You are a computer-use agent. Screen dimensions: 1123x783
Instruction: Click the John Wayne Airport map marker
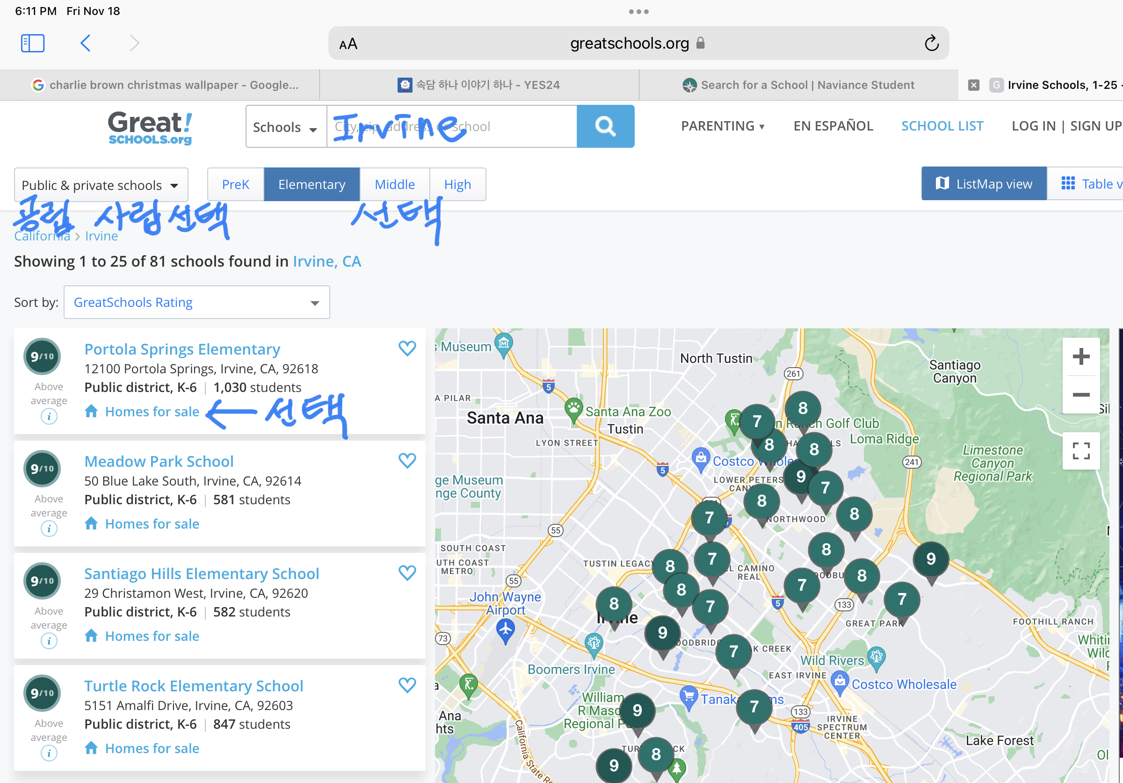[x=505, y=631]
